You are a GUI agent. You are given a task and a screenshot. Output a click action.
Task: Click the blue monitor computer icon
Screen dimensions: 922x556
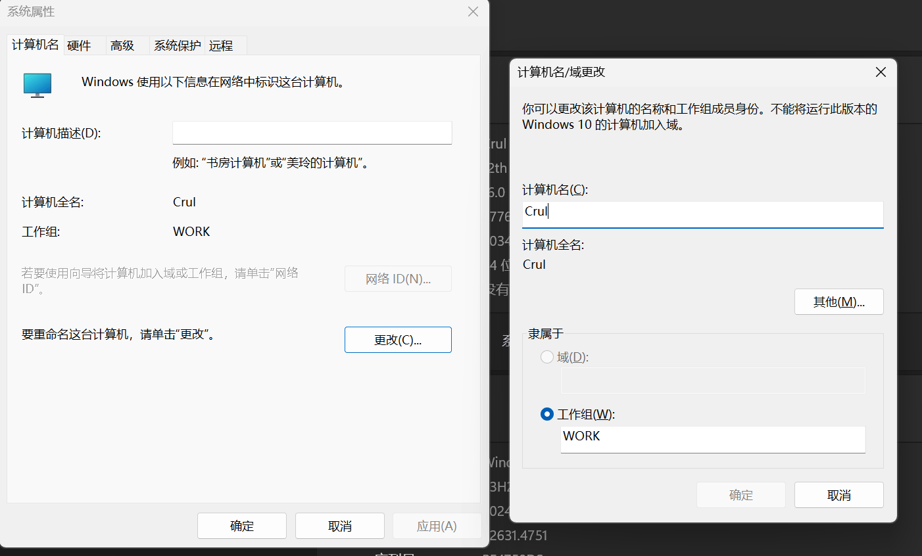(37, 84)
